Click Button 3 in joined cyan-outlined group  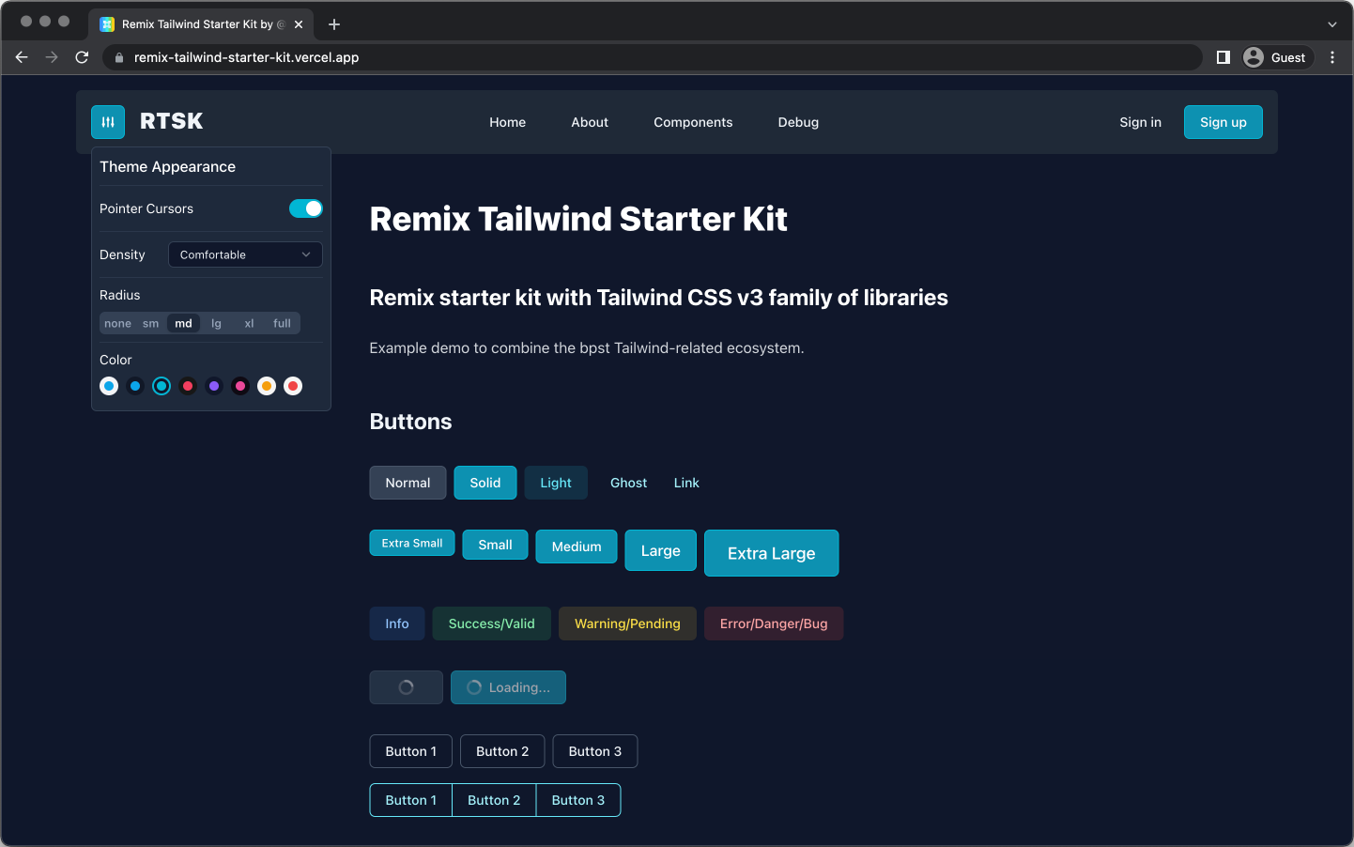point(578,800)
